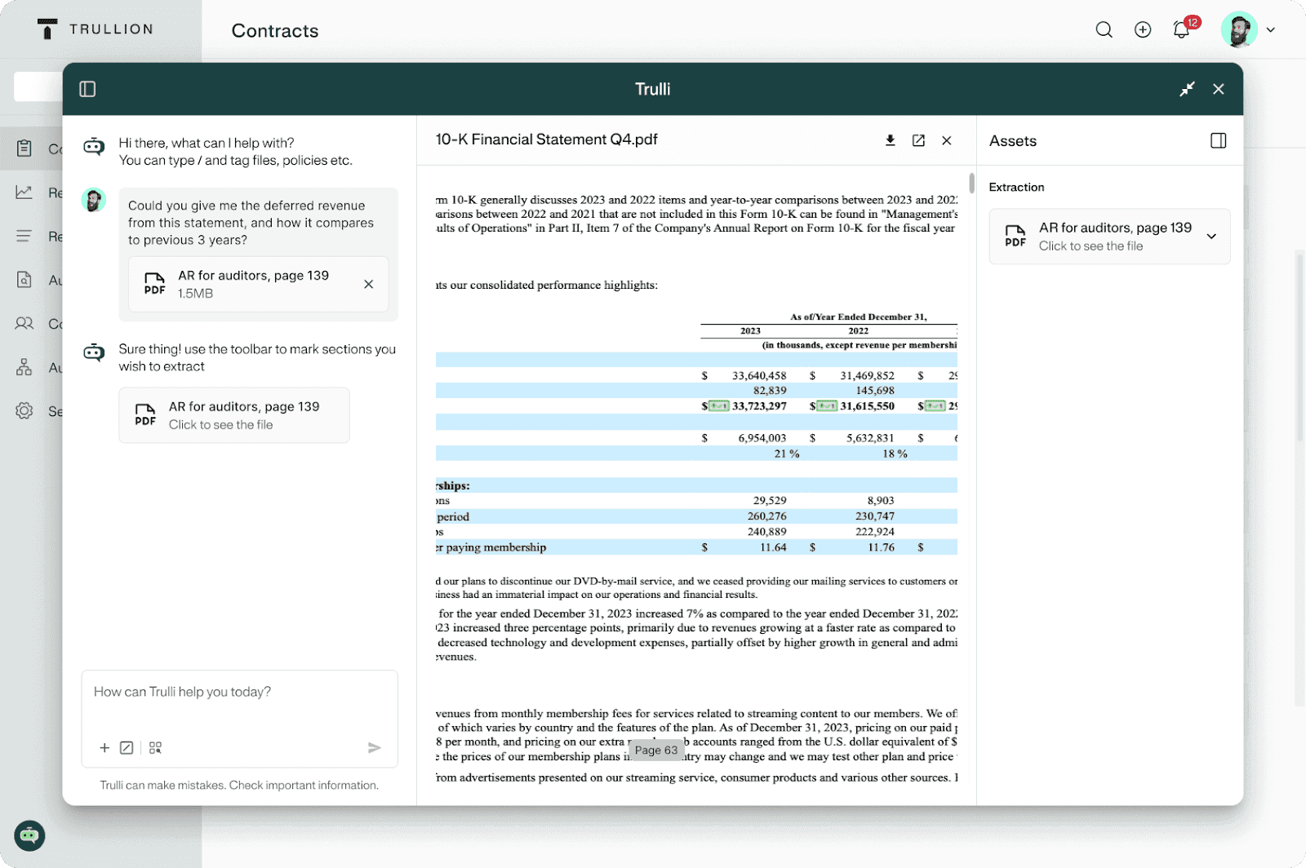
Task: Open Settings via the gear icon
Action: coord(24,410)
